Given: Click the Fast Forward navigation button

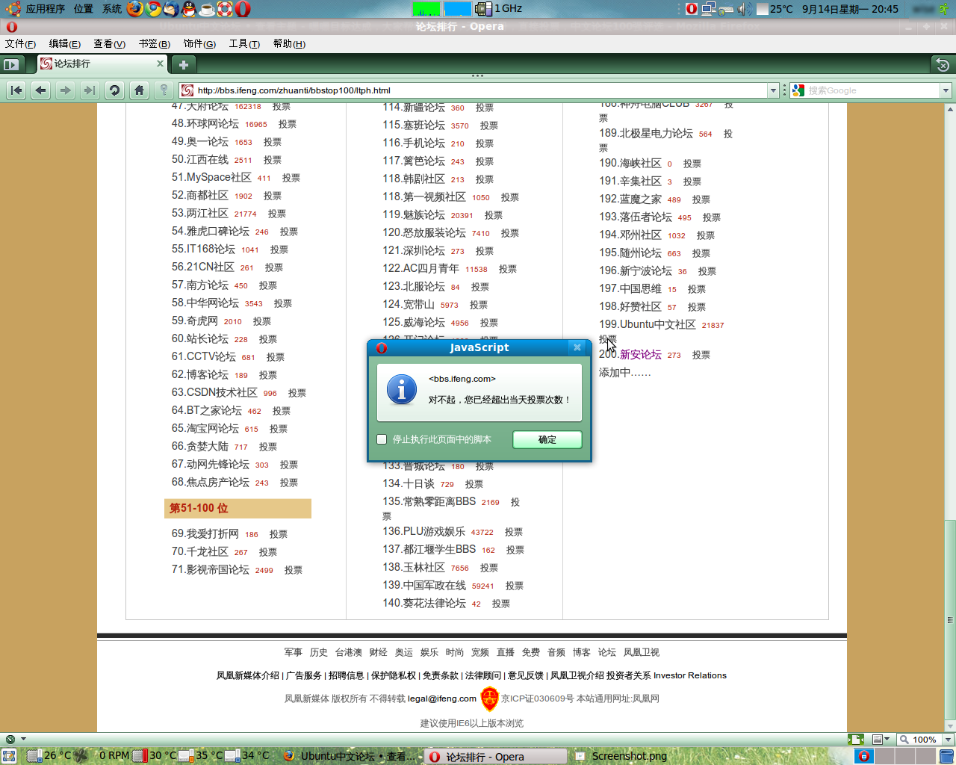Looking at the screenshot, I should [x=90, y=90].
